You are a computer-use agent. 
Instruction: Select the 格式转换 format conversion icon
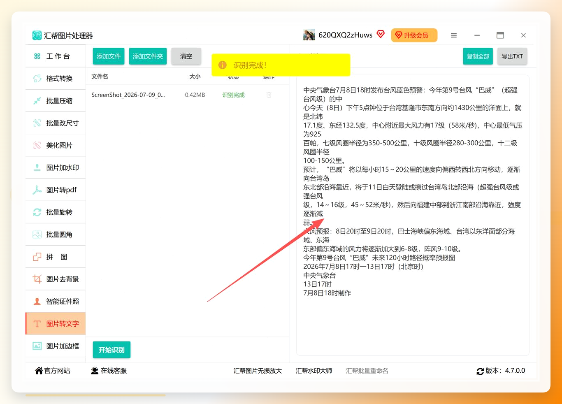37,79
